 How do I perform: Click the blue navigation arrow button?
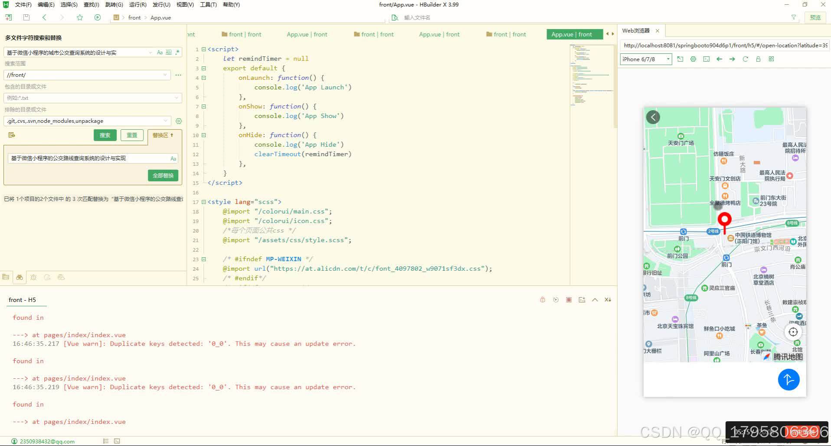tap(788, 380)
